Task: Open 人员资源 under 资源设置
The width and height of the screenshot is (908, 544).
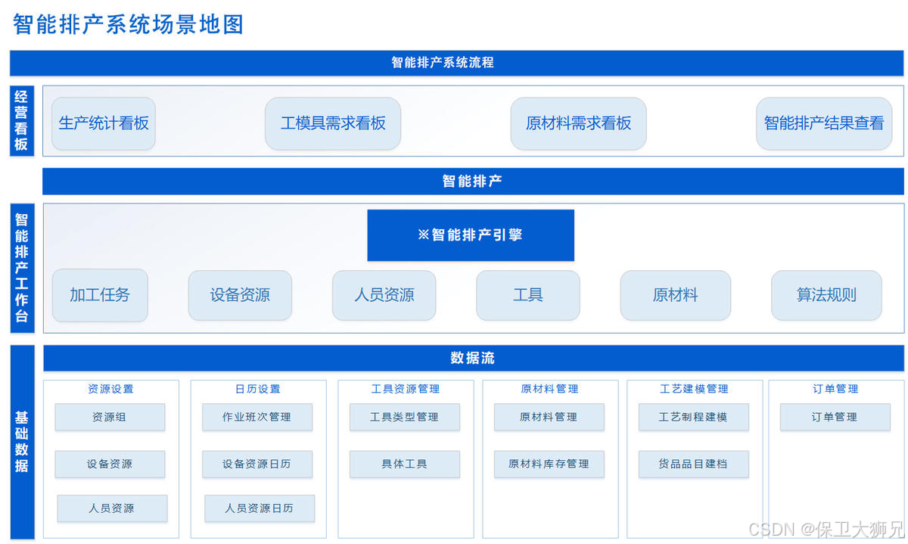Action: pos(112,508)
